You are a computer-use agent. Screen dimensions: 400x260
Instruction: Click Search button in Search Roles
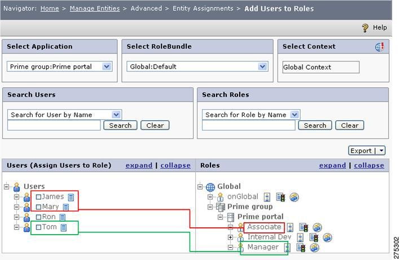click(315, 125)
